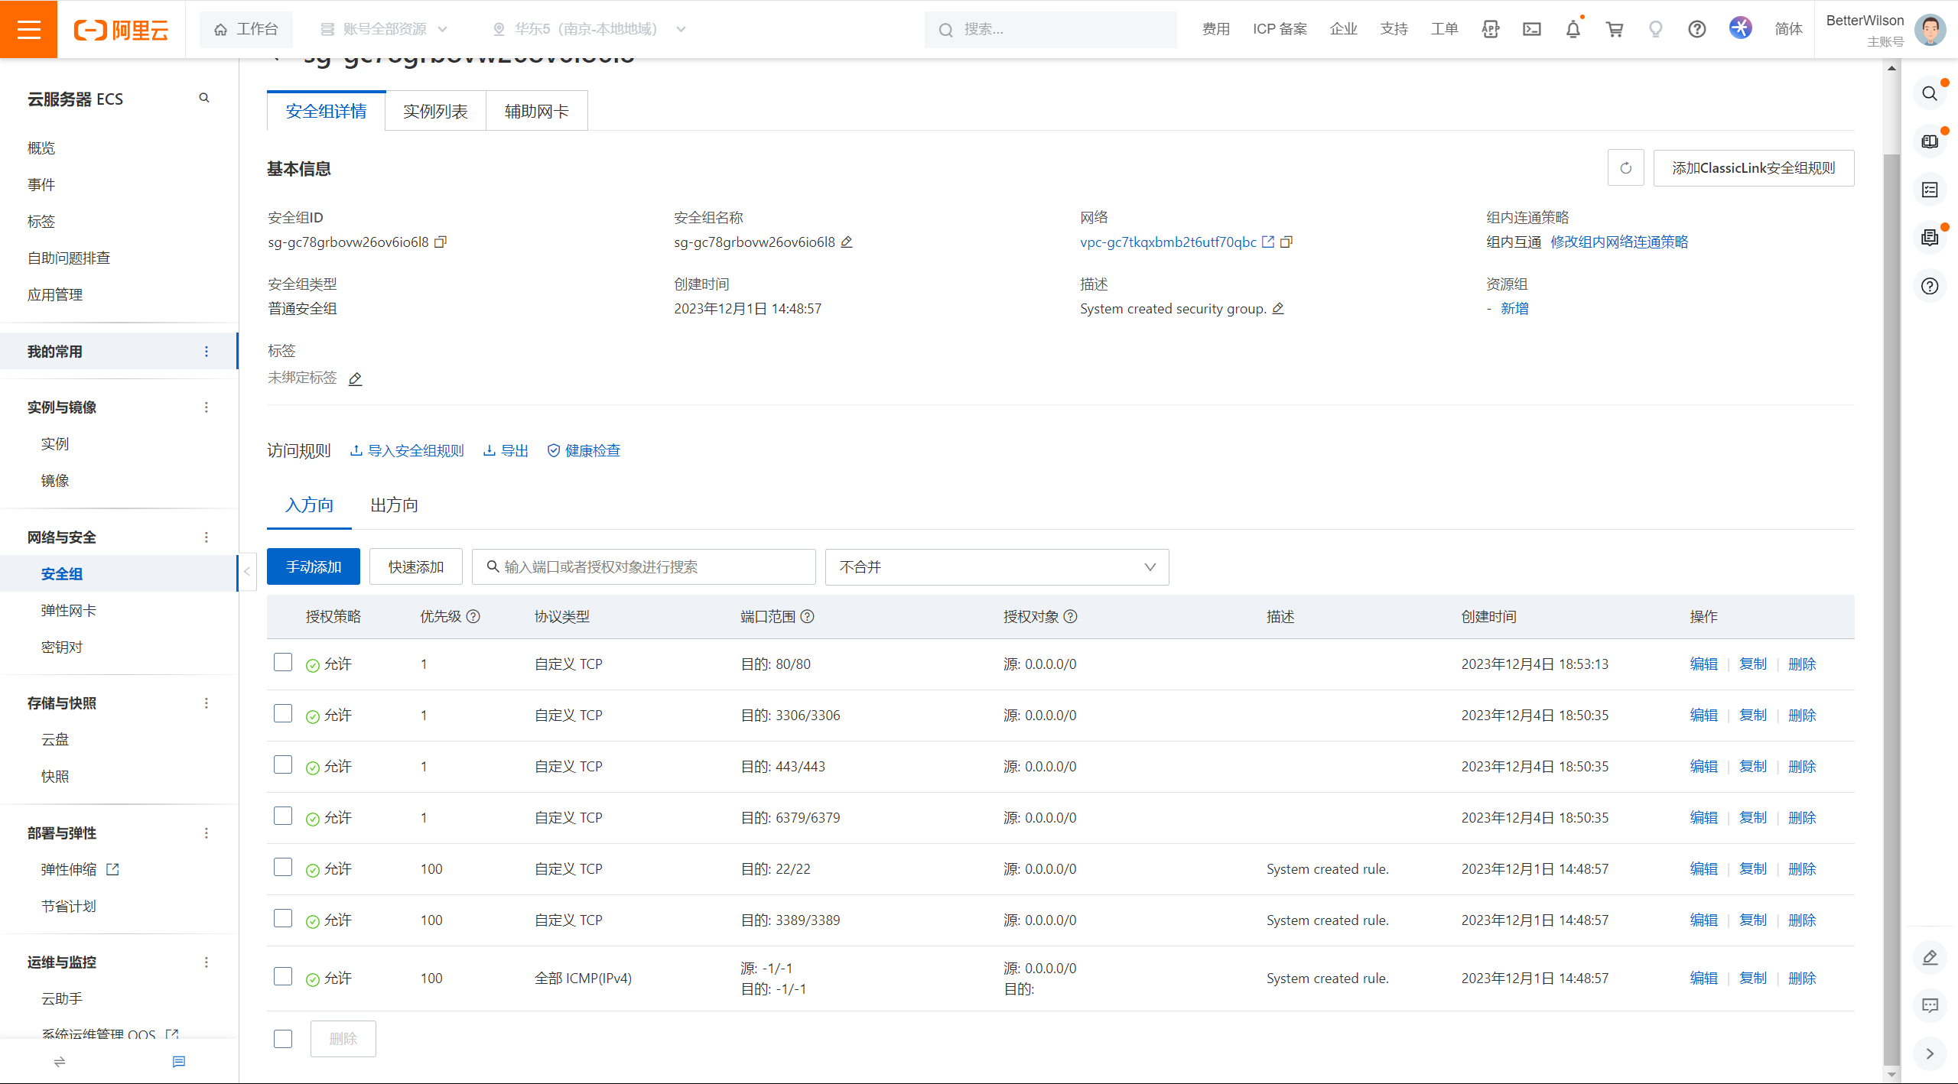The image size is (1958, 1084).
Task: Expand the 账号全部资源 resource dropdown
Action: (384, 29)
